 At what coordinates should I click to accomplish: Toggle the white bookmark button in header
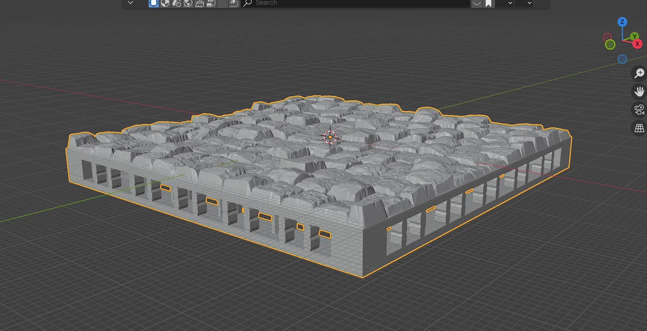(488, 3)
